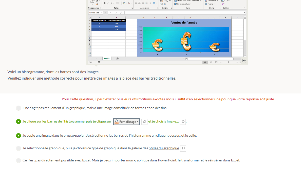Viewport: 301px width, 169px height.
Task: Open the Styles de cellules dropdown
Action: pos(184,4)
